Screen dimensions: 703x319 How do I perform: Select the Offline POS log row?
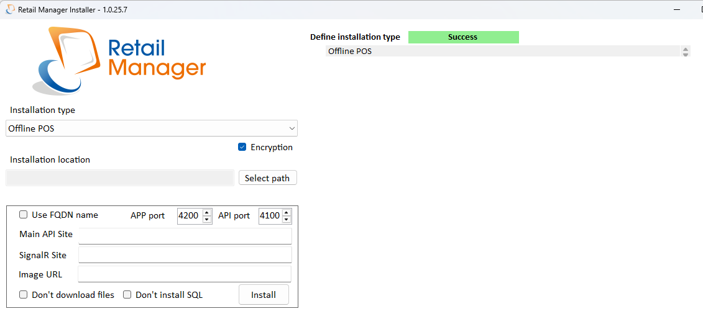click(x=503, y=51)
